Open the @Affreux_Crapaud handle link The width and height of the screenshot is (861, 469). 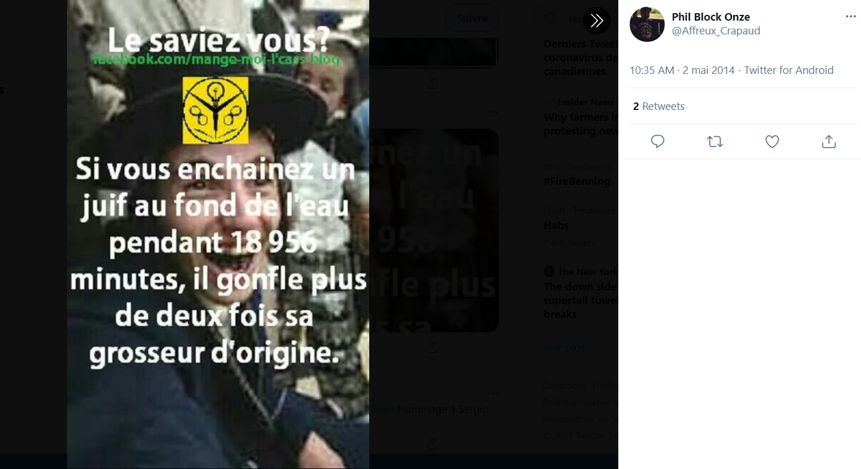click(716, 31)
